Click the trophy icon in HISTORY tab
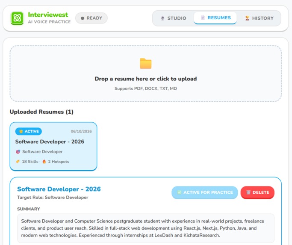The width and height of the screenshot is (292, 245). [x=247, y=18]
